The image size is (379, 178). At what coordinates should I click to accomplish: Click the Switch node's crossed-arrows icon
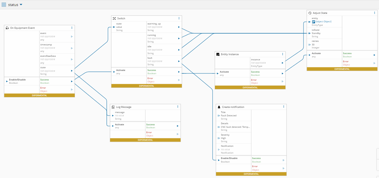pyautogui.click(x=114, y=18)
